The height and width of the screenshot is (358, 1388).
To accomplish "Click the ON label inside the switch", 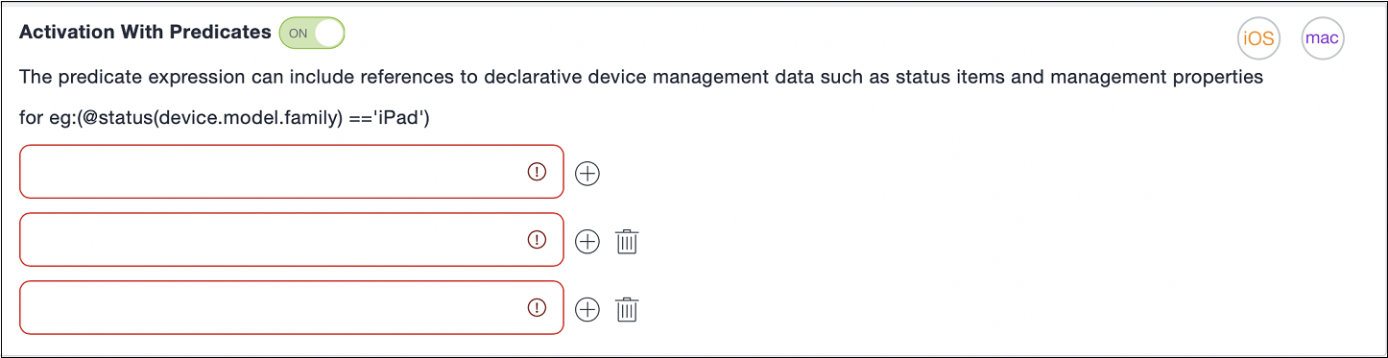I will [299, 33].
